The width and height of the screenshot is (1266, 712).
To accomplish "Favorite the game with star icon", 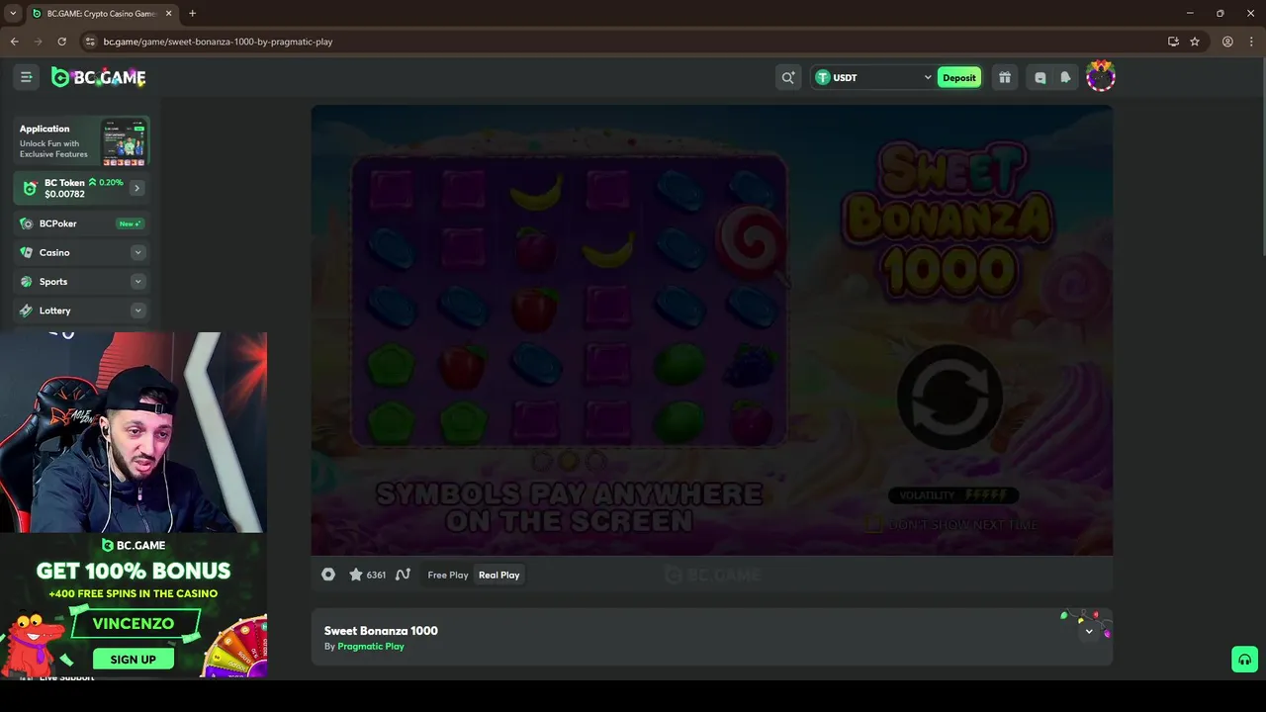I will click(x=355, y=575).
